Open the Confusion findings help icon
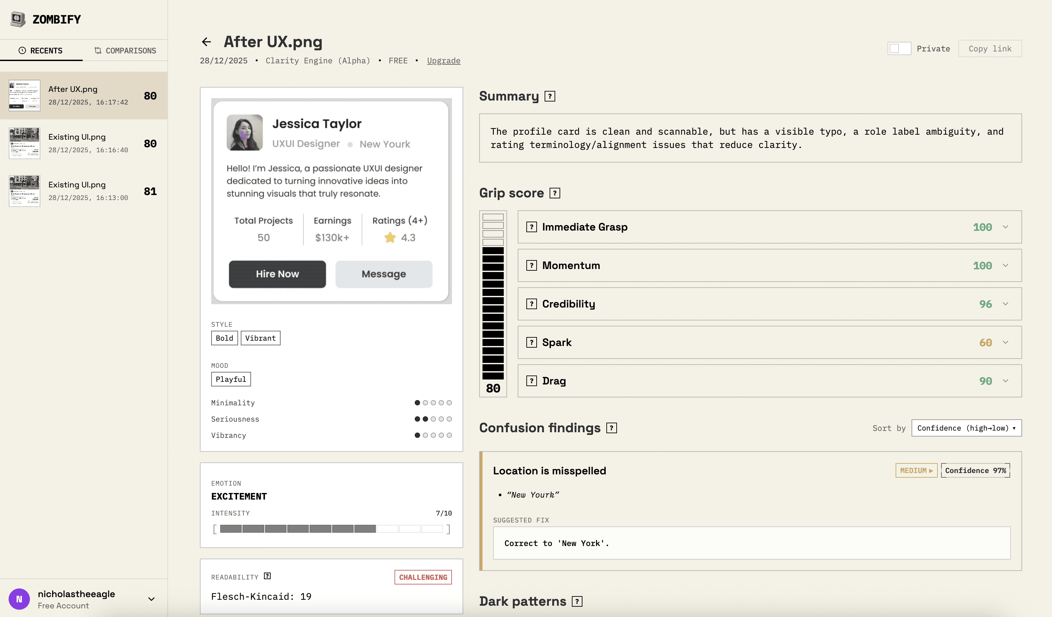Viewport: 1052px width, 617px height. [x=611, y=428]
